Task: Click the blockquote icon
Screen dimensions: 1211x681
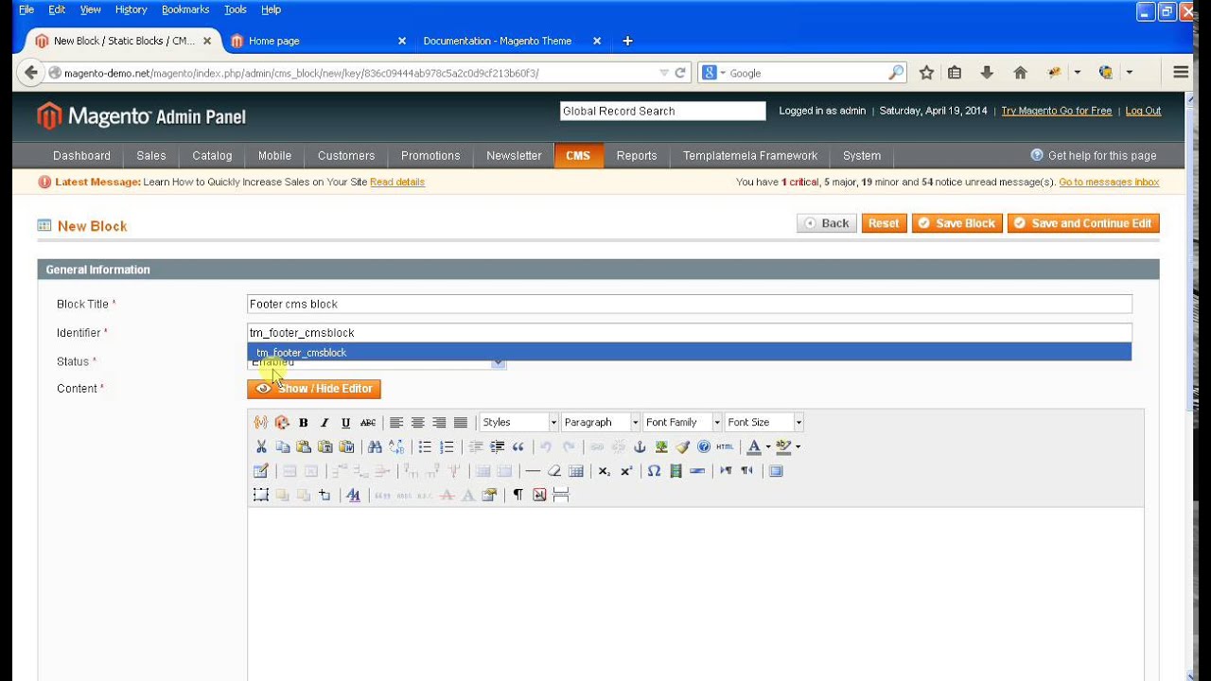Action: (518, 446)
